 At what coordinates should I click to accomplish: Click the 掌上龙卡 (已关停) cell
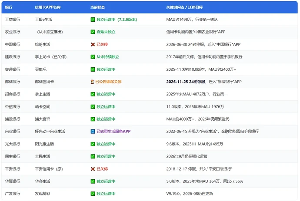51,57
